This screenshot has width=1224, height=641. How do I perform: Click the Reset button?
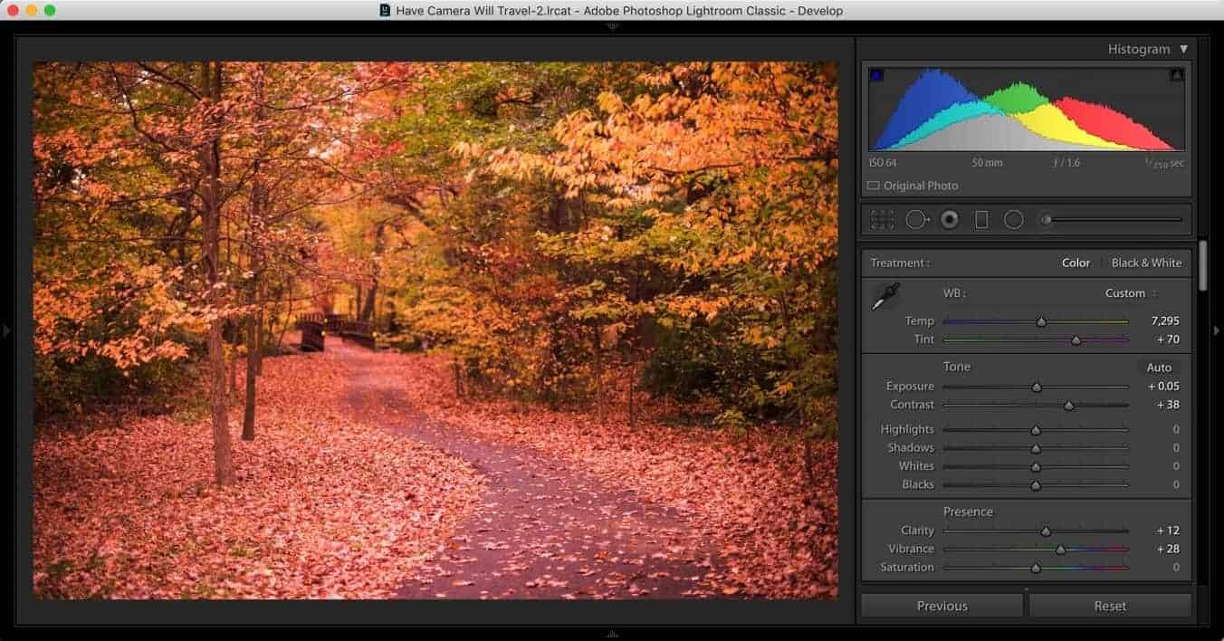pos(1110,606)
